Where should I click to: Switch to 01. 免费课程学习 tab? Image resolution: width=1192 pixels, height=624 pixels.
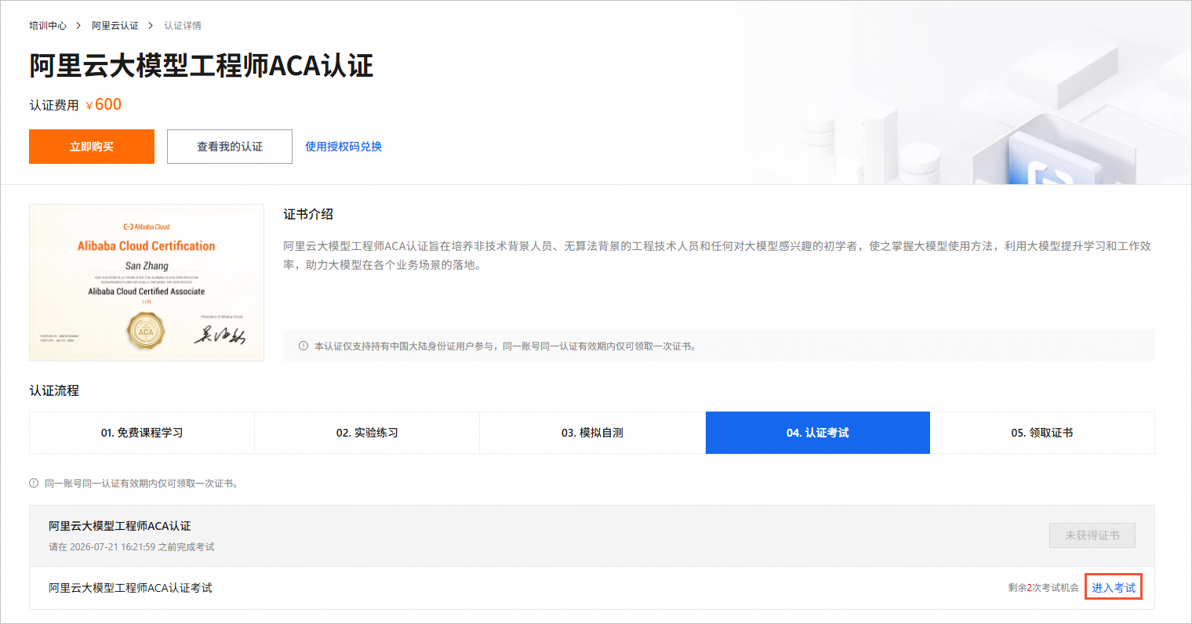[x=142, y=433]
